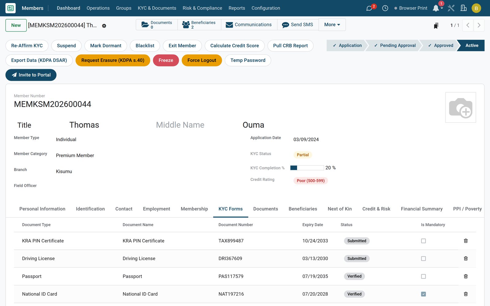Open the Operations menu
Viewport: 490px width, 306px height.
click(98, 8)
